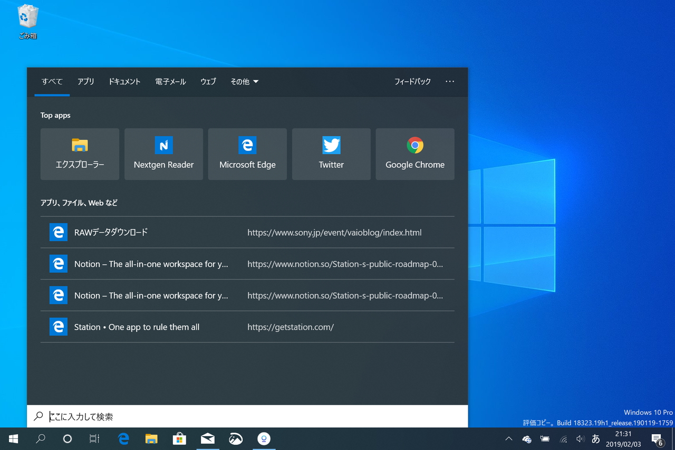Click the Edge icon beside Station entry
675x450 pixels.
coord(59,327)
